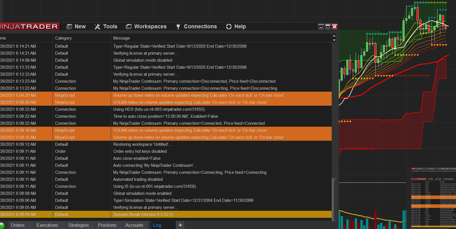Click the 6:09:04 AM timestamp cell
Image resolution: width=456 pixels, height=229 pixels.
coord(18,214)
